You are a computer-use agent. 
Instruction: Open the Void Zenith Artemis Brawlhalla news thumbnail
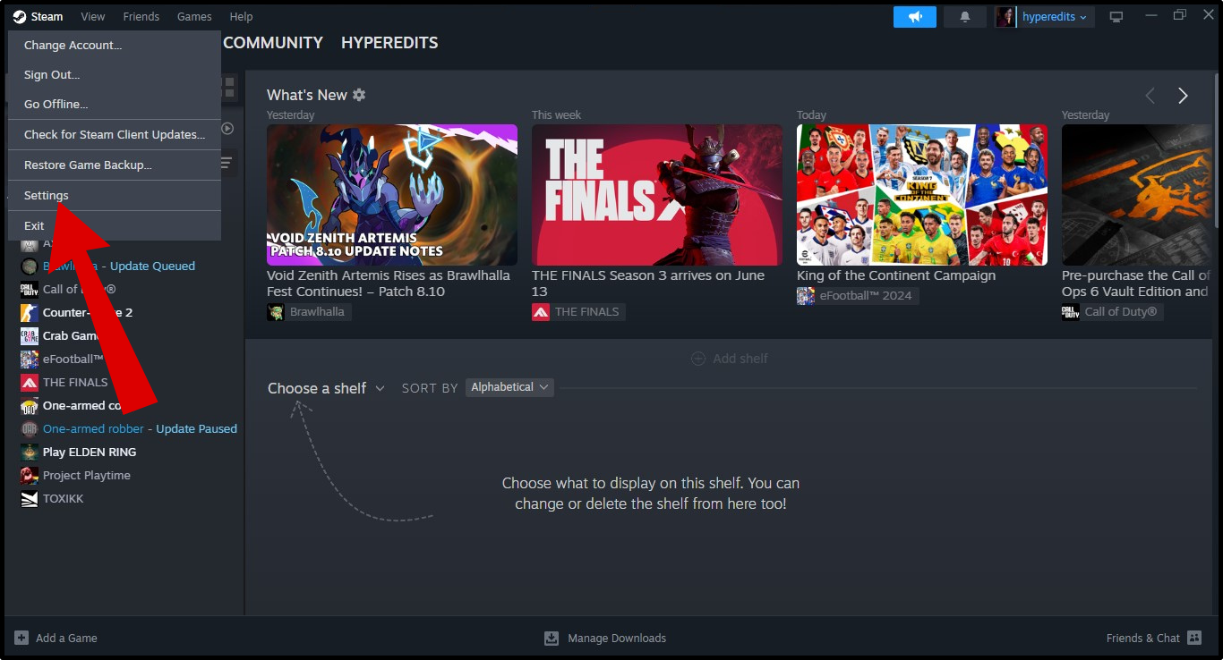[x=392, y=195]
